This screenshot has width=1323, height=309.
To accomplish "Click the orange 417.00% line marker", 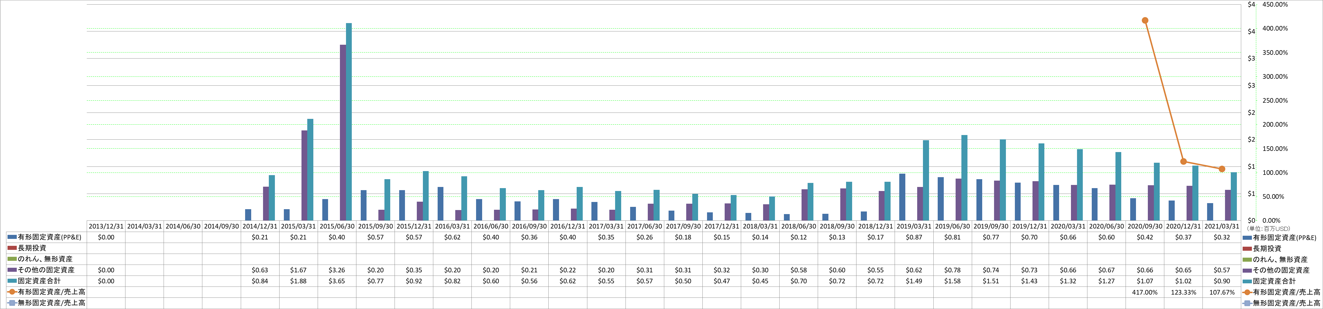I will pyautogui.click(x=1145, y=20).
